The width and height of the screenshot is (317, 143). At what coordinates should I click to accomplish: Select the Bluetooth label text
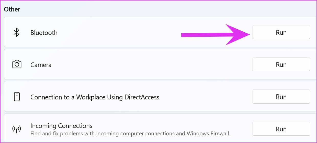pos(44,33)
